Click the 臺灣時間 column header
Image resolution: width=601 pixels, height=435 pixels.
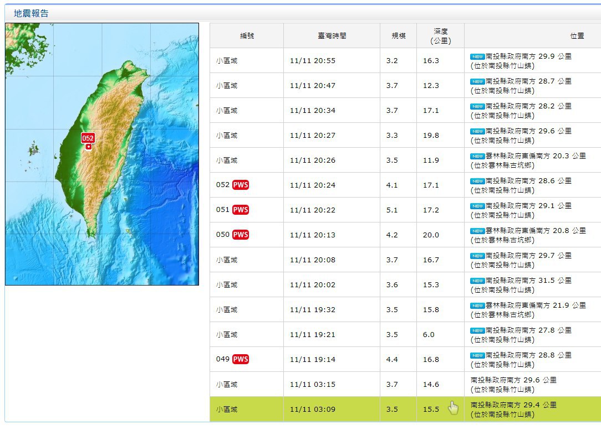coord(332,35)
